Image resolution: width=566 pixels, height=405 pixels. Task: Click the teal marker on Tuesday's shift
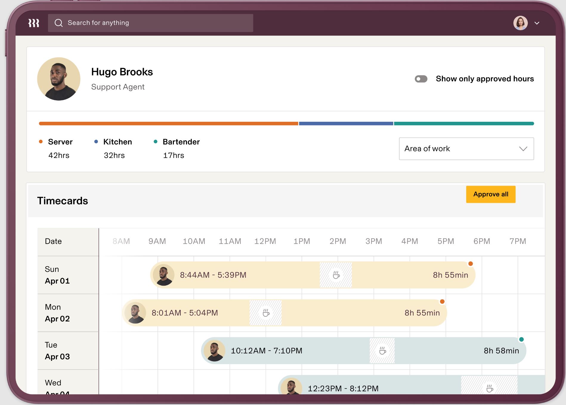click(x=521, y=339)
